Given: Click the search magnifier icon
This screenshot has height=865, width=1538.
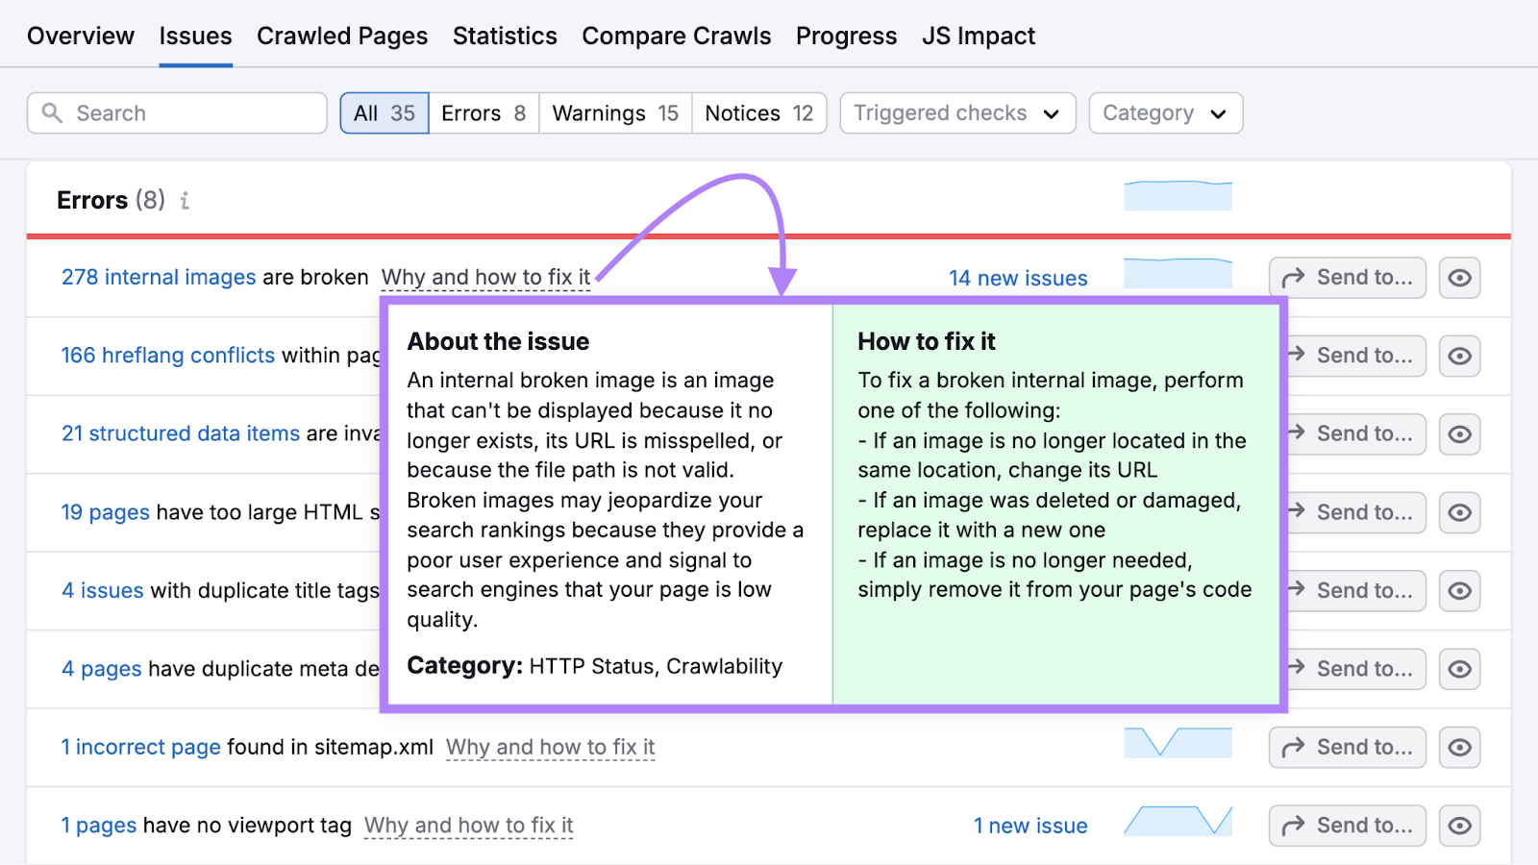Looking at the screenshot, I should click(53, 113).
